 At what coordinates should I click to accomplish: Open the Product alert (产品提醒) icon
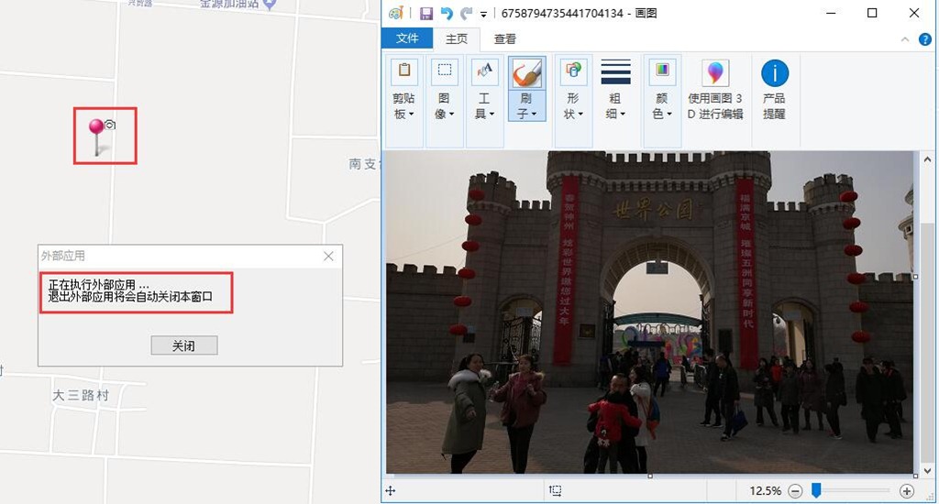click(775, 73)
